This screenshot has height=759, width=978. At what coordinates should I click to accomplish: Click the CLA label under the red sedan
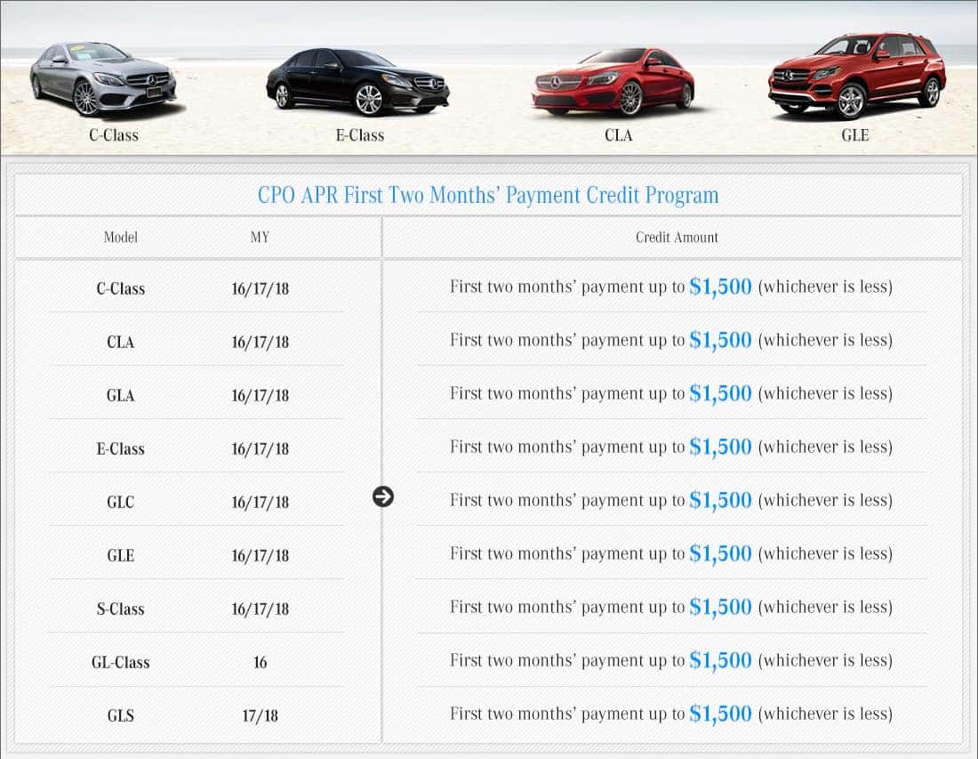tap(619, 135)
